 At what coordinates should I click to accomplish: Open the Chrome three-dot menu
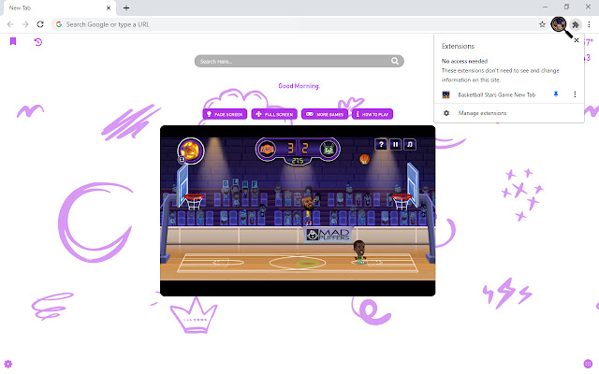[589, 23]
